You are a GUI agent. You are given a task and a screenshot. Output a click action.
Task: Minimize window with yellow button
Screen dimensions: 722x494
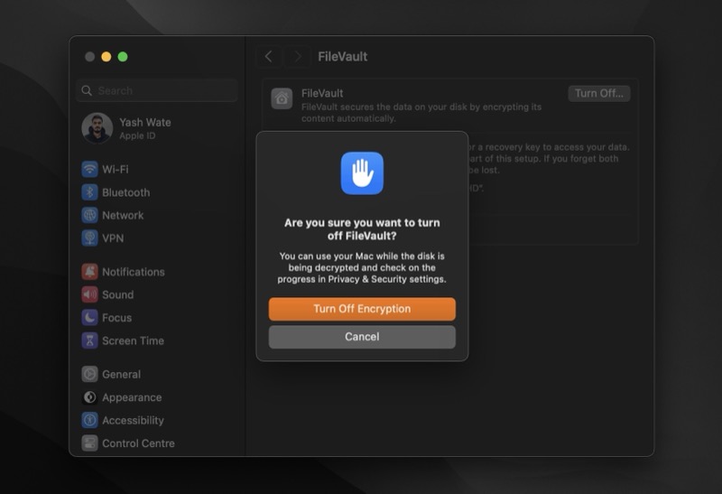pos(106,57)
